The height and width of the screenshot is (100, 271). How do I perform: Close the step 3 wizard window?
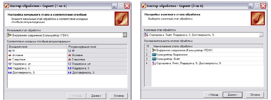pos(263,6)
